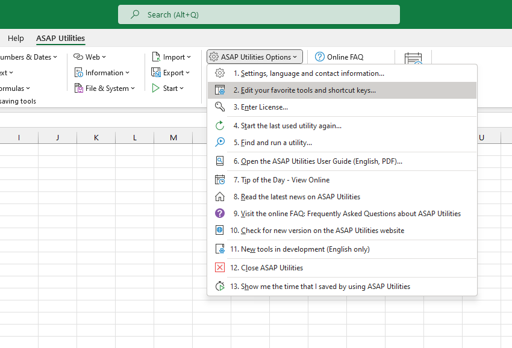Click the purple question mark FAQ icon
This screenshot has width=512, height=348.
point(220,213)
